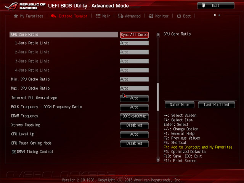Click the Advanced tab settings icon

click(x=120, y=16)
